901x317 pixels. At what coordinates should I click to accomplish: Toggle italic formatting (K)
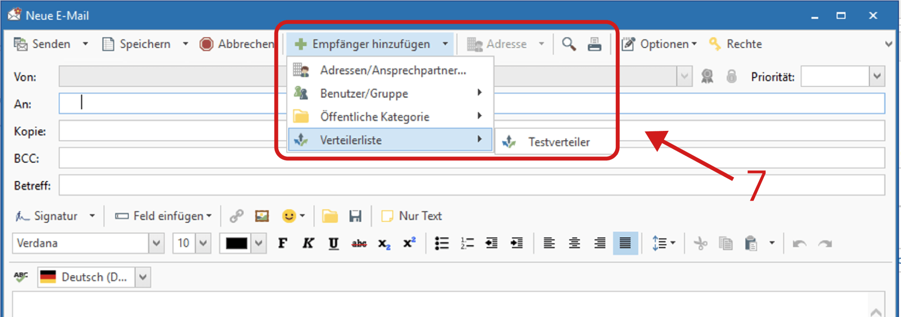click(308, 243)
